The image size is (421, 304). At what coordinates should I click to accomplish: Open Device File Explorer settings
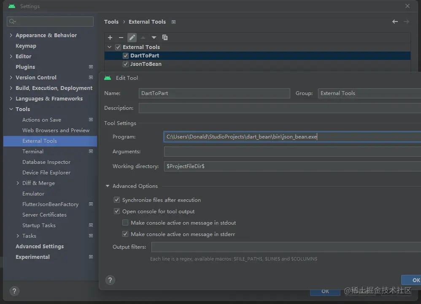click(46, 173)
